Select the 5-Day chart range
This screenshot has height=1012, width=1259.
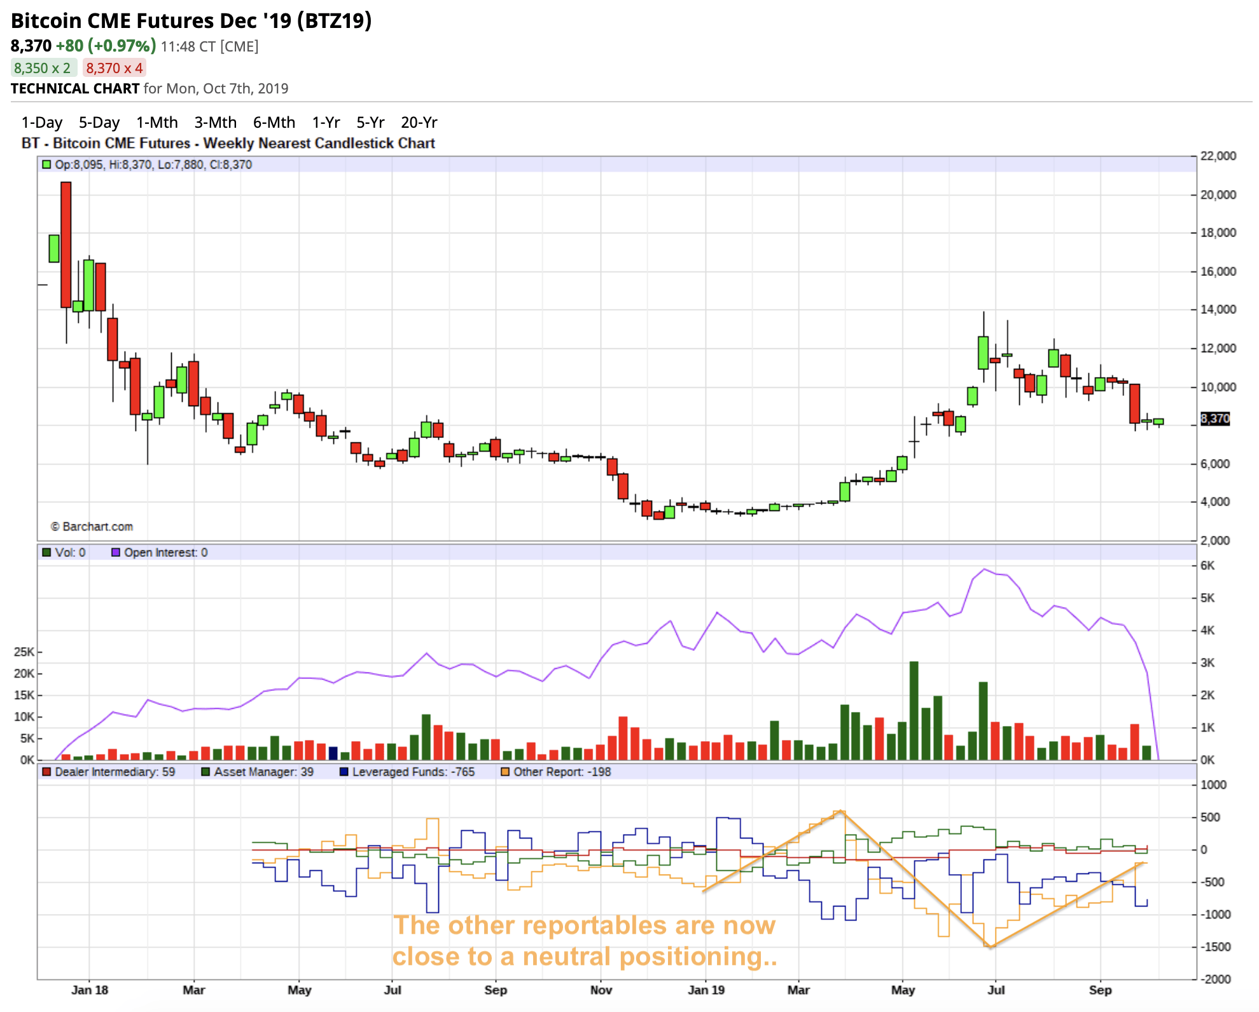[99, 122]
